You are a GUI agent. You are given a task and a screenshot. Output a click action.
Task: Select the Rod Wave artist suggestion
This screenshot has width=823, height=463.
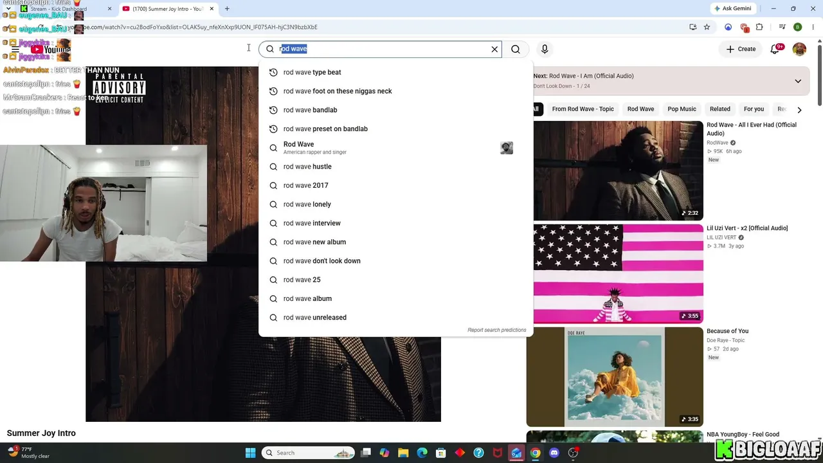[x=395, y=148]
